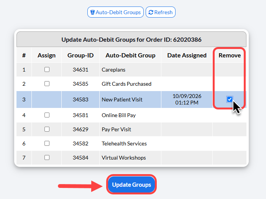
Task: Select the New Patient Visit row name
Action: 122,99
